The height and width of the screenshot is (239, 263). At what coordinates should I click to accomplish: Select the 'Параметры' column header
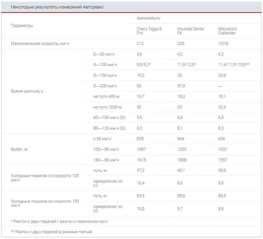pyautogui.click(x=22, y=26)
